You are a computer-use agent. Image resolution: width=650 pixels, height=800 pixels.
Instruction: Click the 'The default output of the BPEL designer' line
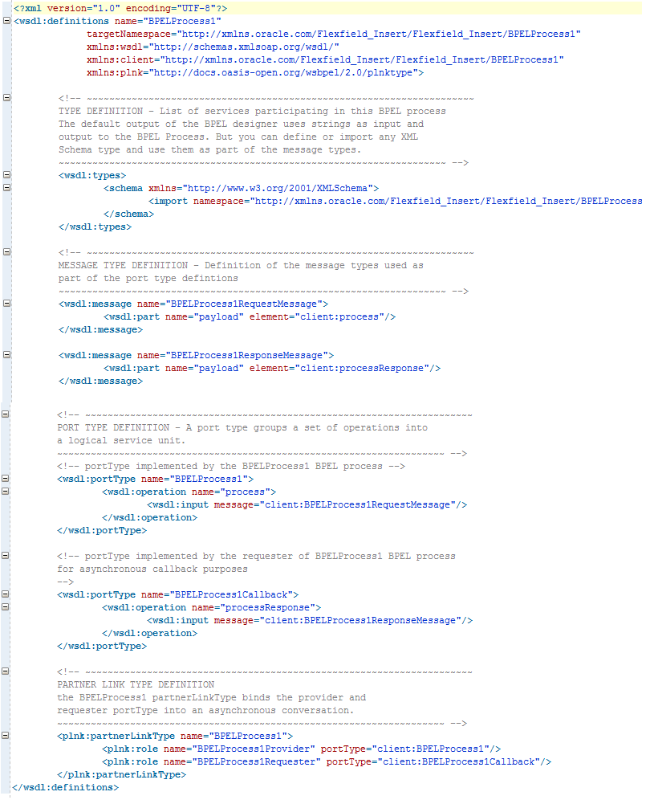241,124
